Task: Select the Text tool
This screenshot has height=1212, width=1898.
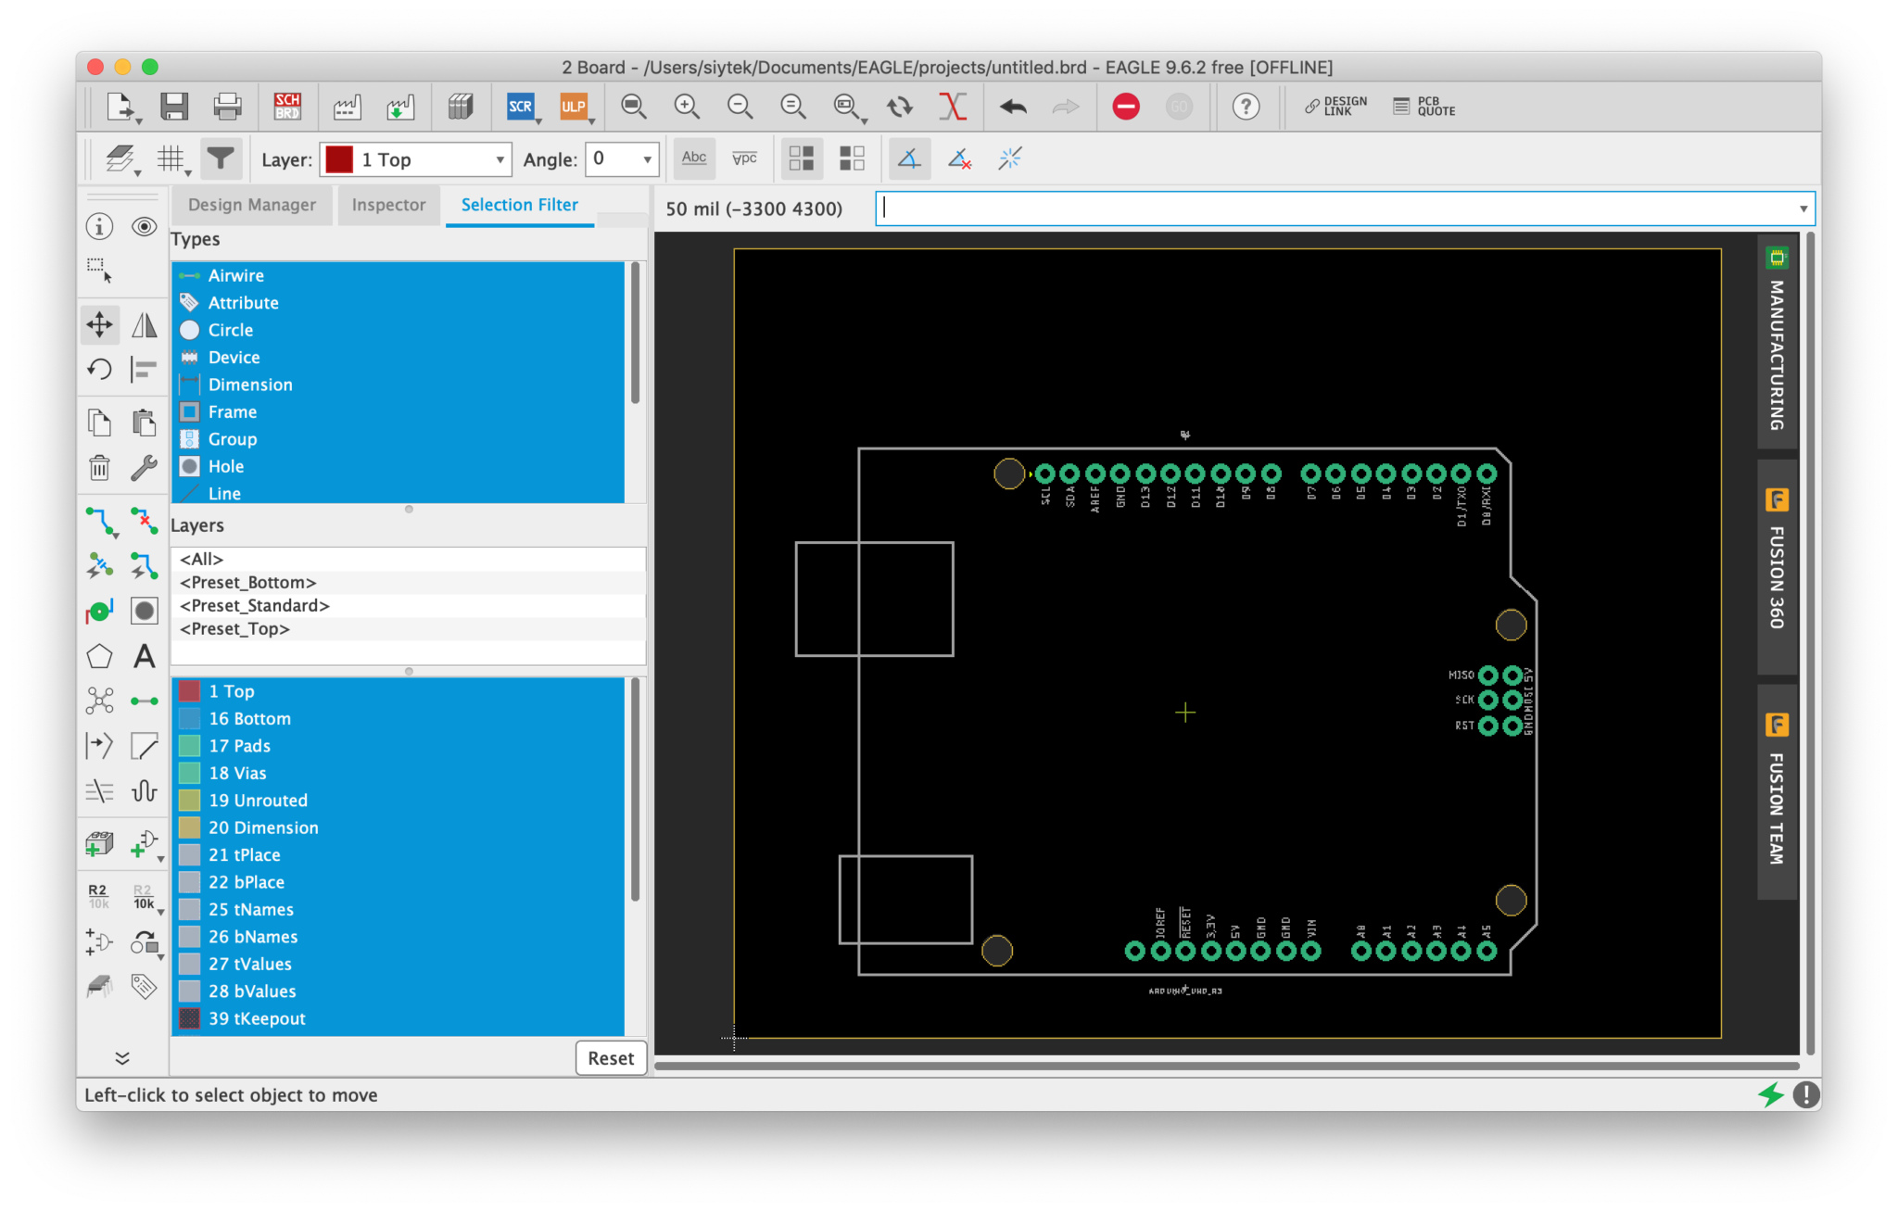Action: coord(144,656)
